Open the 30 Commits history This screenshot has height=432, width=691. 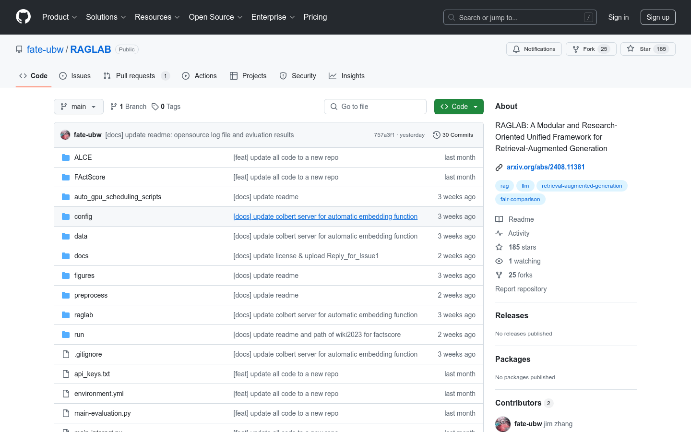point(453,135)
